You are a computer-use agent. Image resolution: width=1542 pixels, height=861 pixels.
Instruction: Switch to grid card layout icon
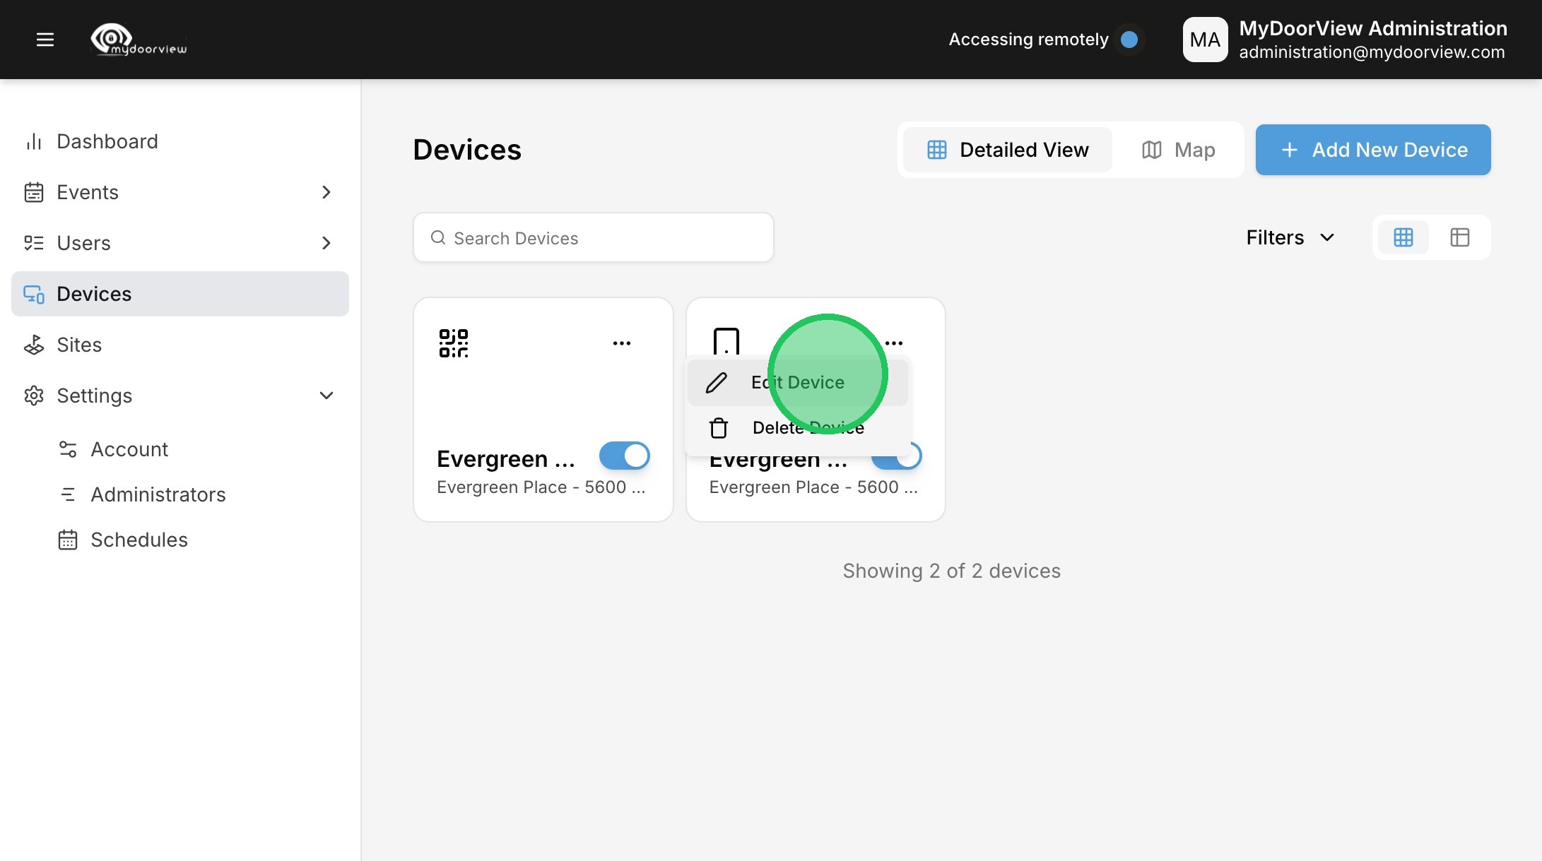click(x=1403, y=237)
